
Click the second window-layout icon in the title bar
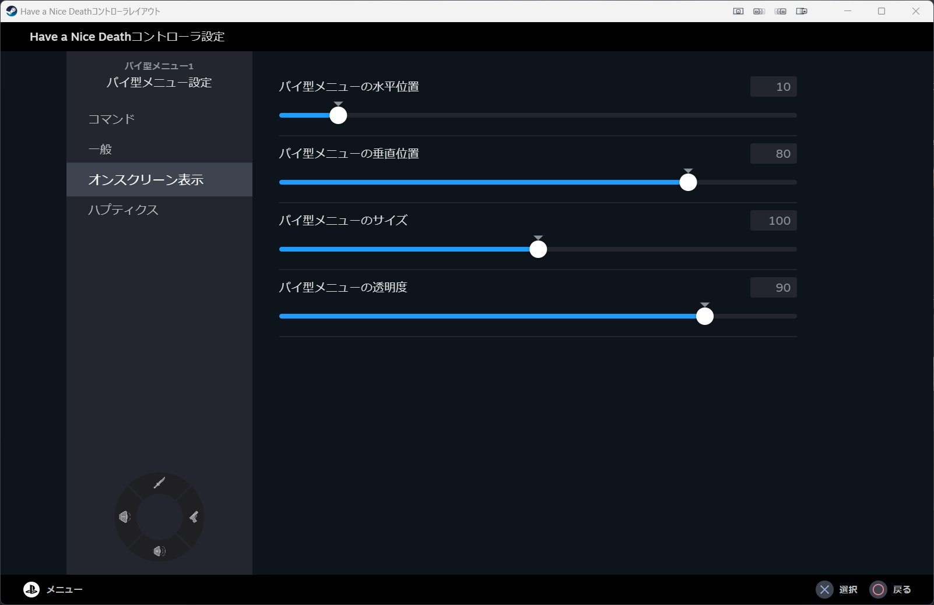(759, 11)
